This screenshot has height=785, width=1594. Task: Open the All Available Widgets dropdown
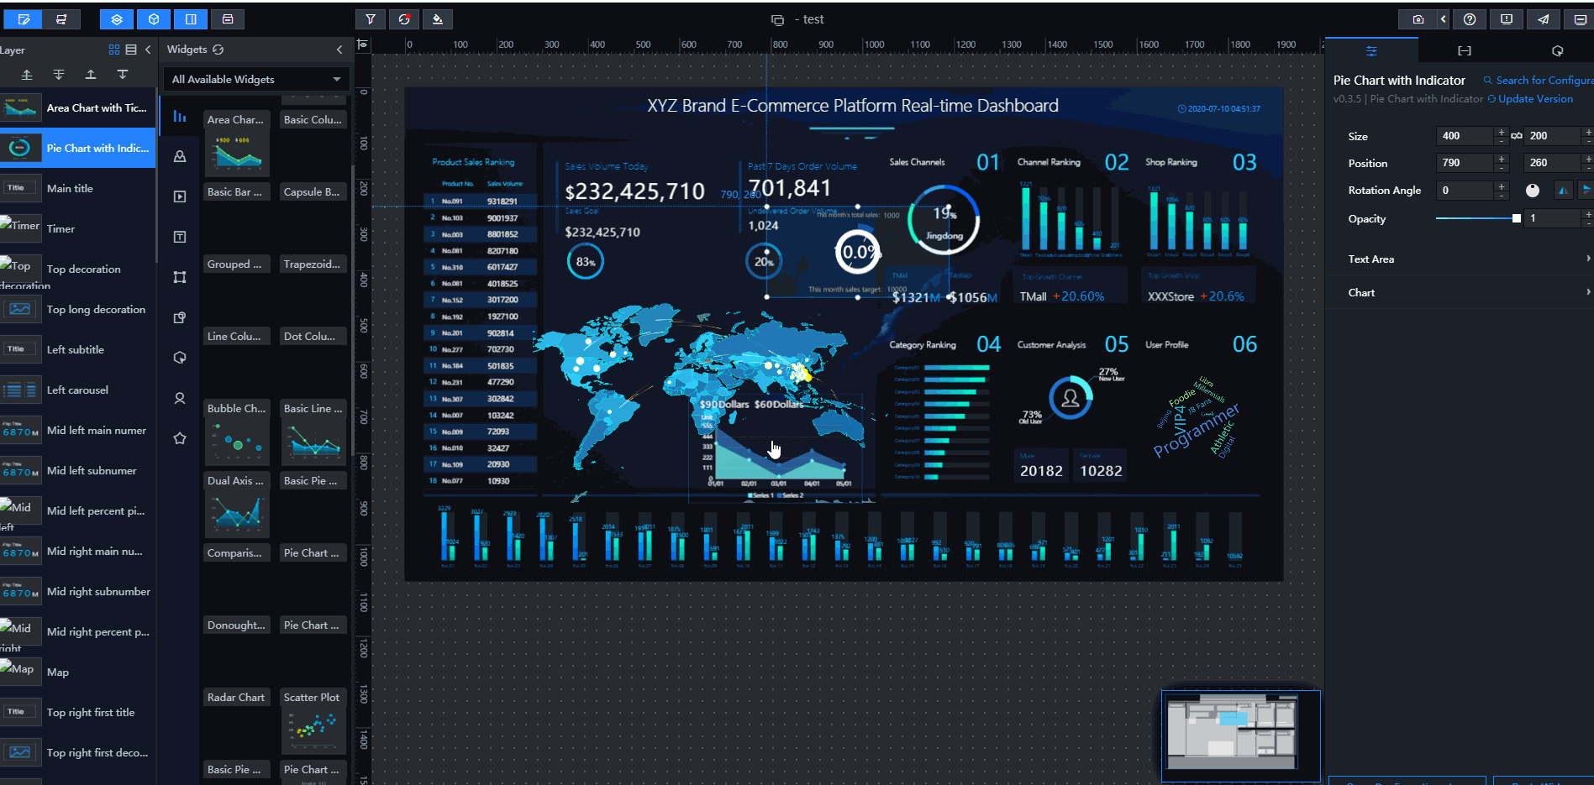(255, 80)
